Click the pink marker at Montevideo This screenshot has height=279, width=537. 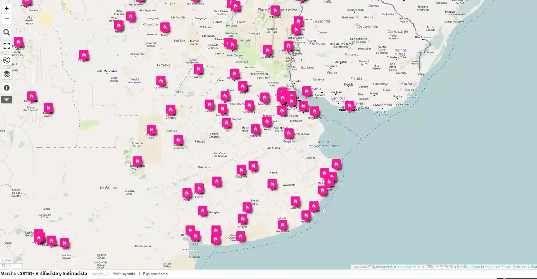click(x=349, y=106)
